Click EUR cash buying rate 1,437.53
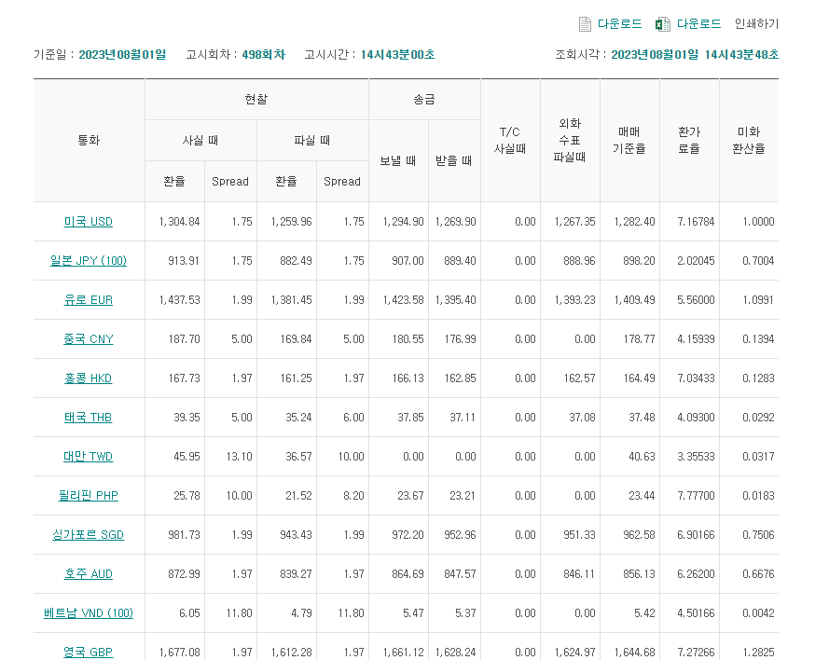The width and height of the screenshot is (829, 660). [x=179, y=299]
